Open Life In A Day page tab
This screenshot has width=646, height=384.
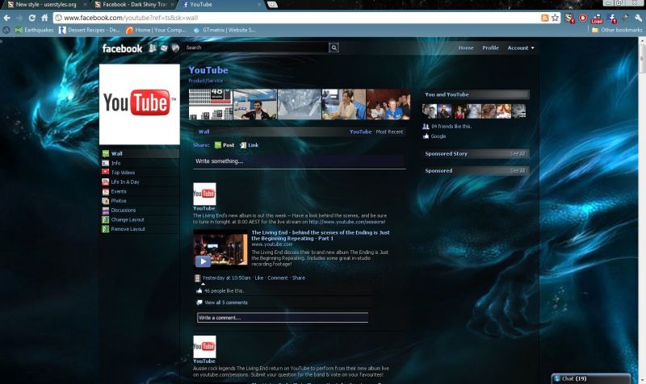point(140,182)
